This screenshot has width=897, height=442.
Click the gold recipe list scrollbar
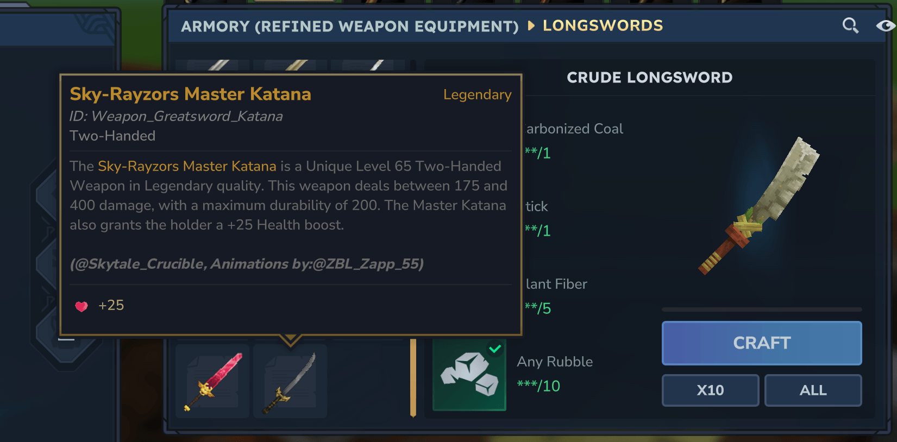pos(413,377)
